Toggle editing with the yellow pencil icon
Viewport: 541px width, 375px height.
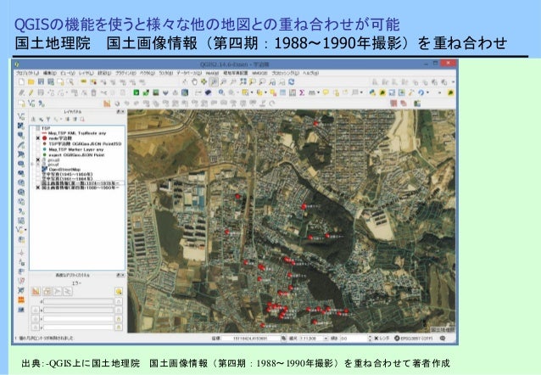tap(31, 92)
